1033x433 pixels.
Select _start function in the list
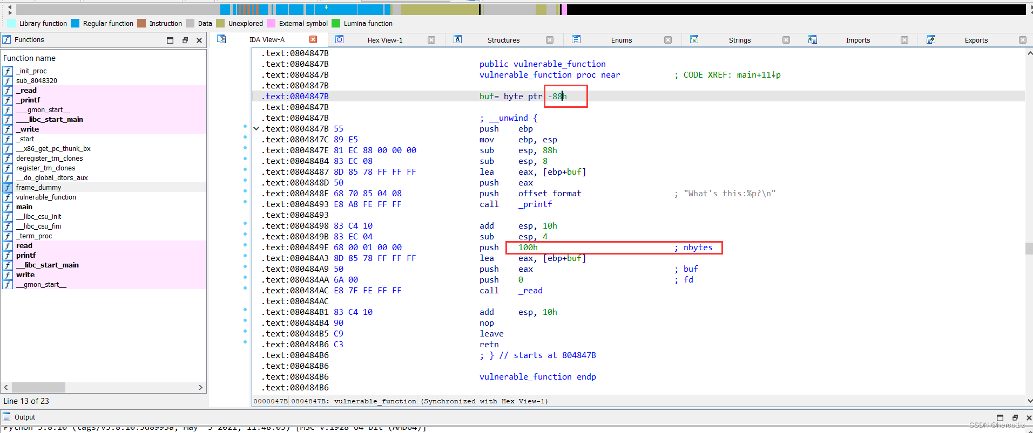(25, 139)
